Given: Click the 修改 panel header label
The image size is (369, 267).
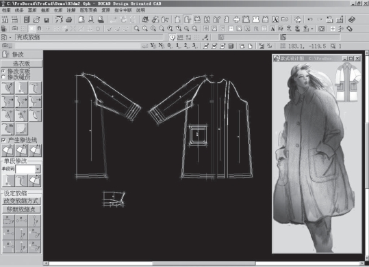Looking at the screenshot, I should 18,55.
